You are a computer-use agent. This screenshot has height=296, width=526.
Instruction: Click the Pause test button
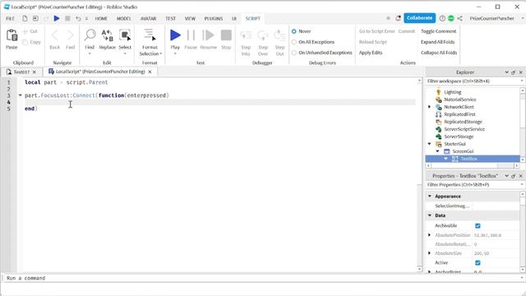tap(191, 35)
